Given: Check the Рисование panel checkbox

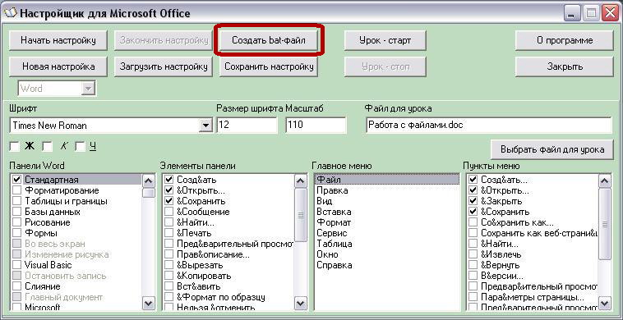Looking at the screenshot, I should (x=16, y=222).
